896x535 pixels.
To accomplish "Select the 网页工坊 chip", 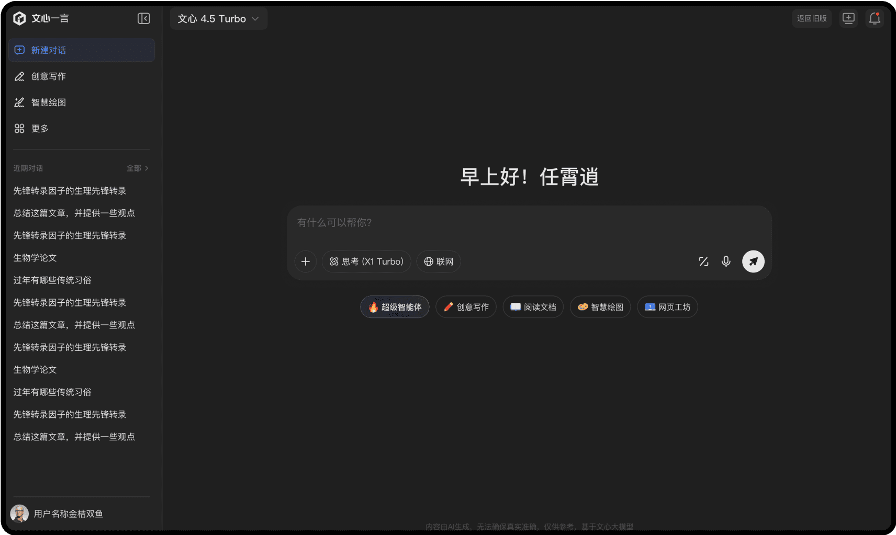I will pyautogui.click(x=667, y=307).
